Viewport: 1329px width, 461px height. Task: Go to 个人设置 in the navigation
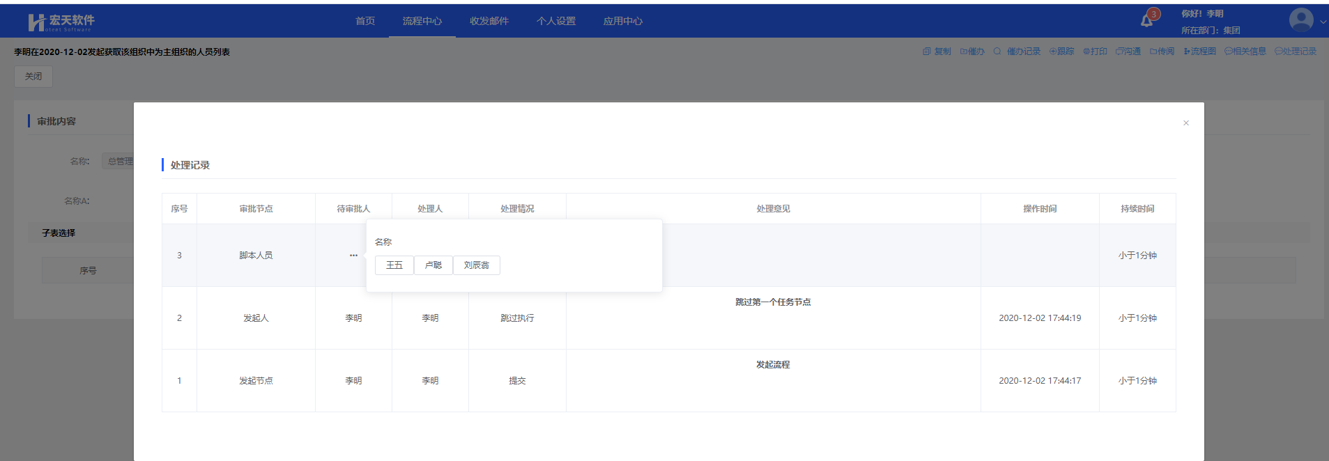(555, 21)
